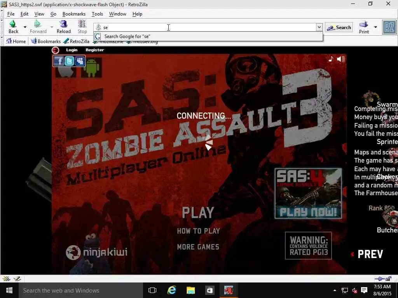Expand the address bar history dropdown

pos(319,27)
